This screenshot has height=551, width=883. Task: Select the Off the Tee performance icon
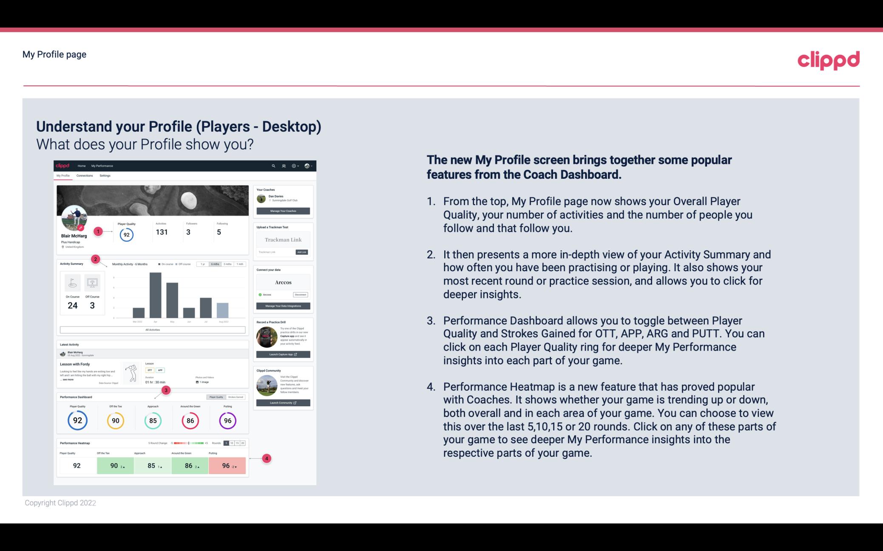[115, 420]
